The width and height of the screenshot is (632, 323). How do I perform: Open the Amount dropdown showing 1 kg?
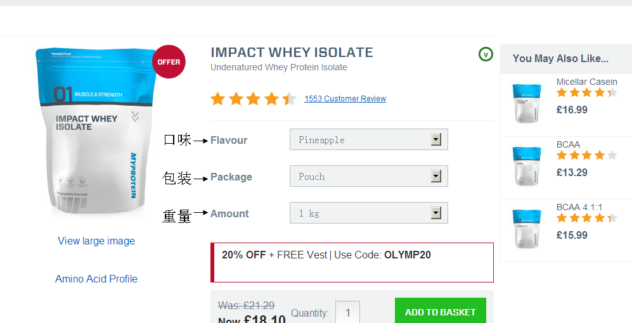tap(369, 213)
